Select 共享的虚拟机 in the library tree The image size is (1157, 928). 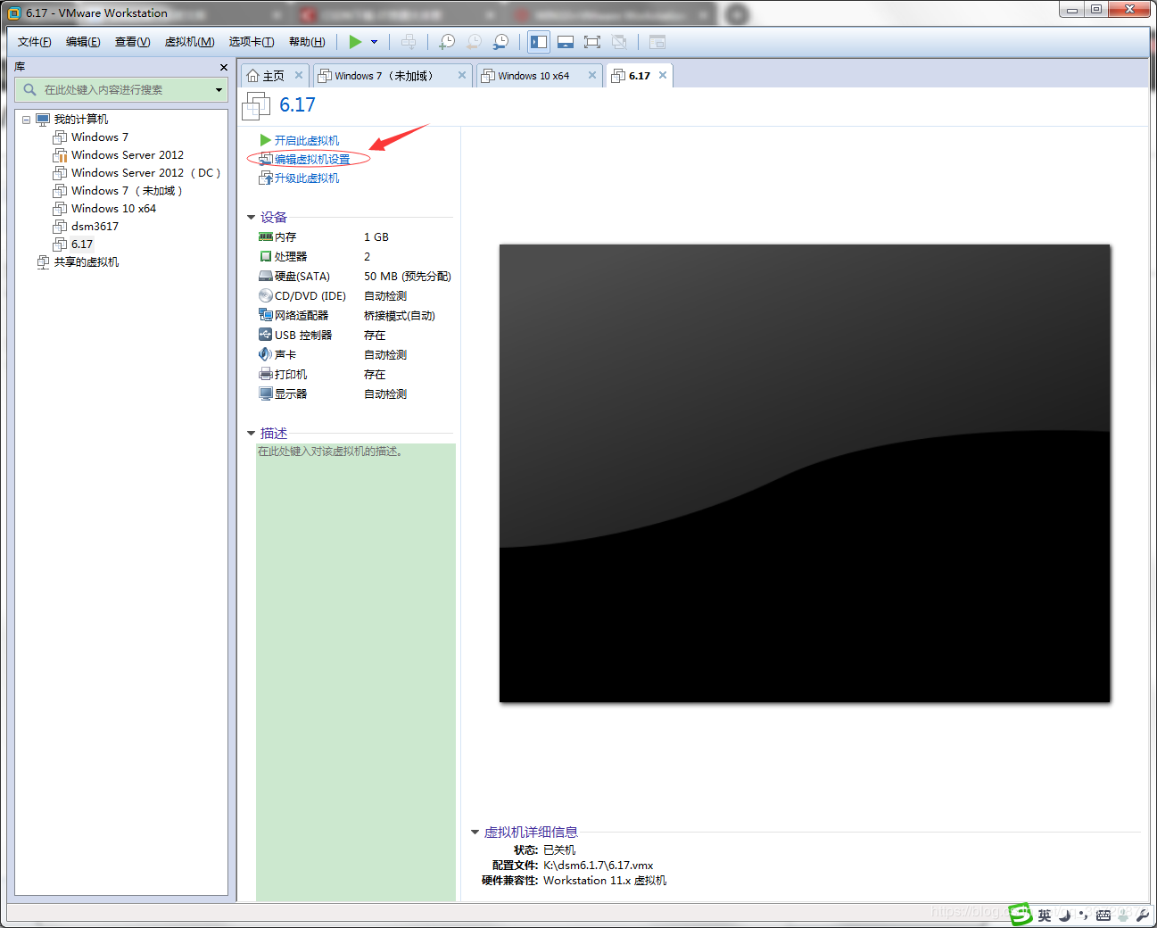coord(78,262)
